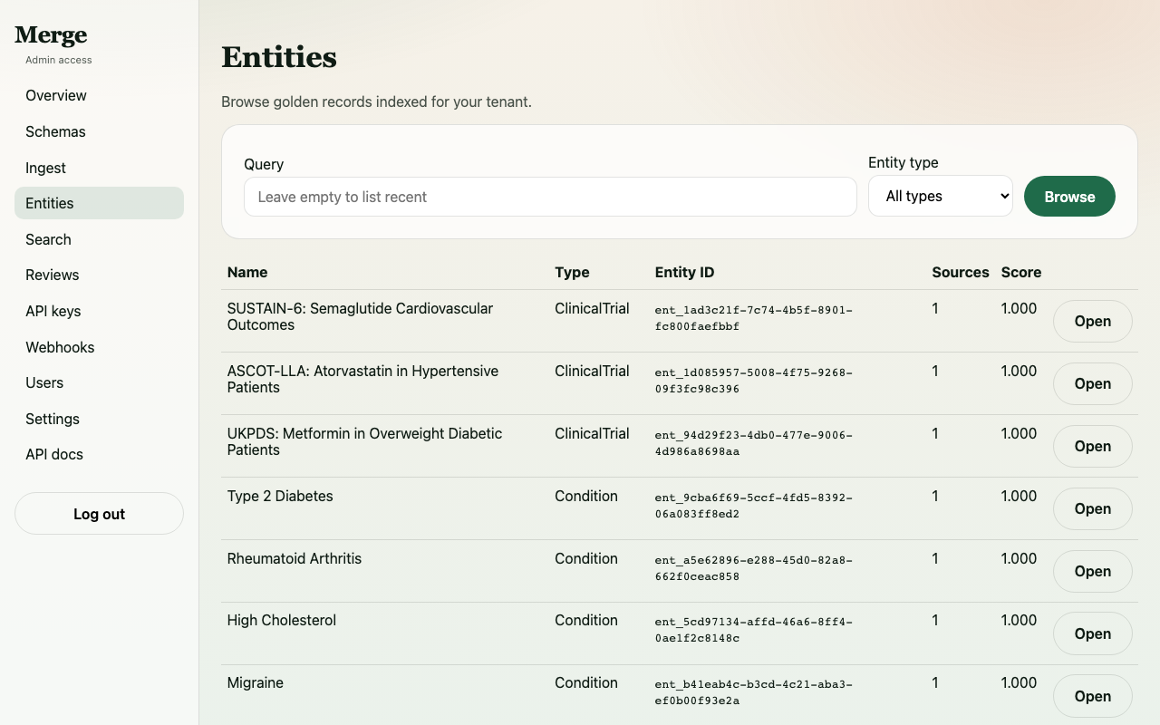This screenshot has width=1160, height=725.
Task: Expand the Entity type dropdown
Action: pyautogui.click(x=940, y=196)
